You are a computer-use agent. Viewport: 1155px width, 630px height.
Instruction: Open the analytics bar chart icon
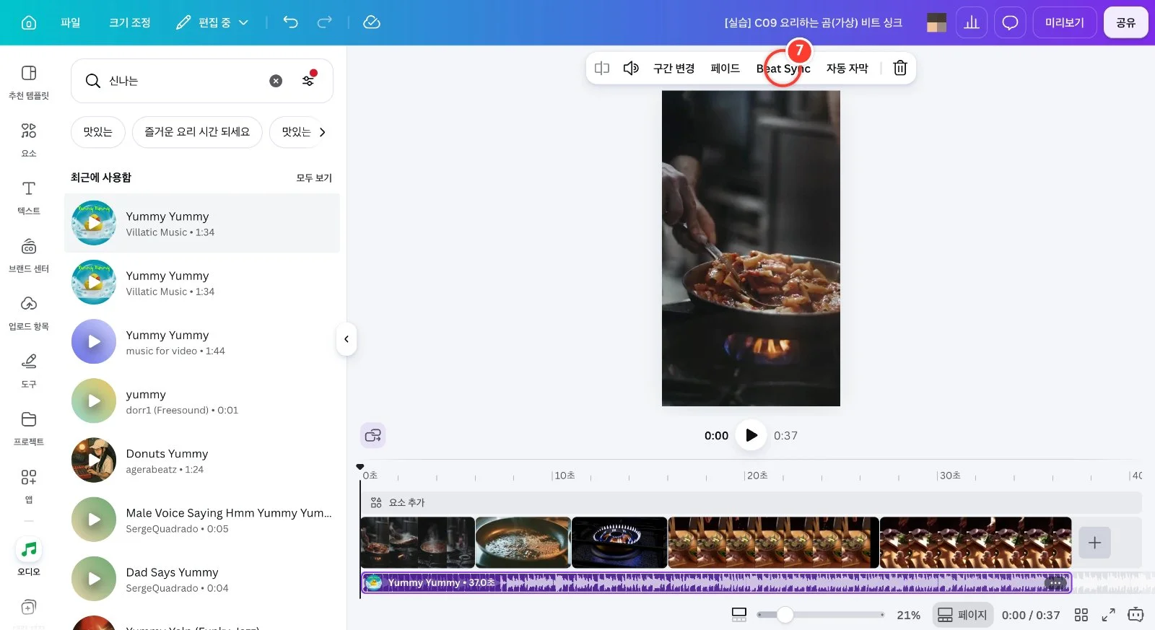972,22
